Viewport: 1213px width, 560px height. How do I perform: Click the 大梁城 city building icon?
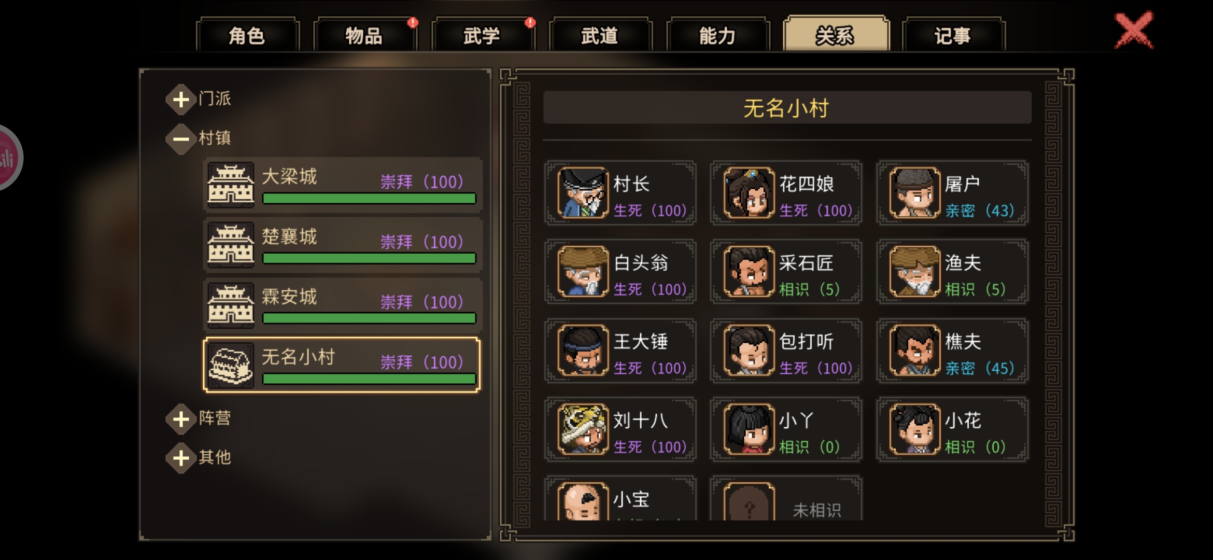[231, 185]
